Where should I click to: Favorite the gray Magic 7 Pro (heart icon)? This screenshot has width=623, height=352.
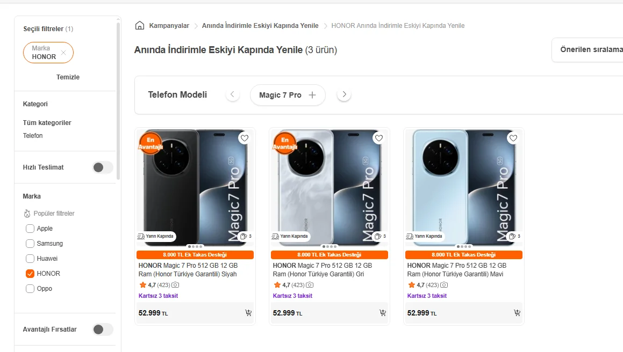tap(379, 138)
